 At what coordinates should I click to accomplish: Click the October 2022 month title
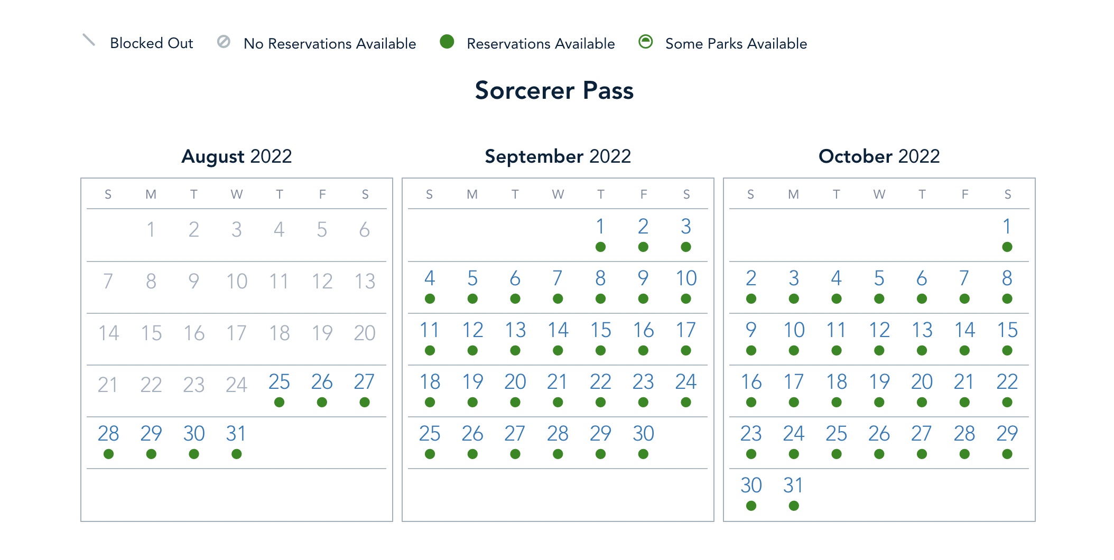879,156
